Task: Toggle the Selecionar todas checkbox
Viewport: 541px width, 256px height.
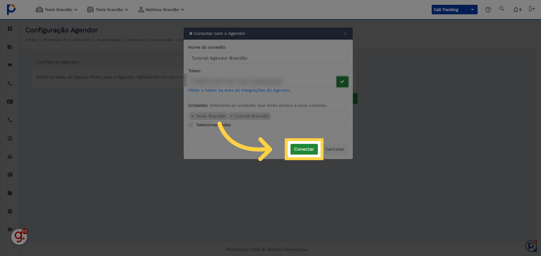Action: click(x=191, y=125)
